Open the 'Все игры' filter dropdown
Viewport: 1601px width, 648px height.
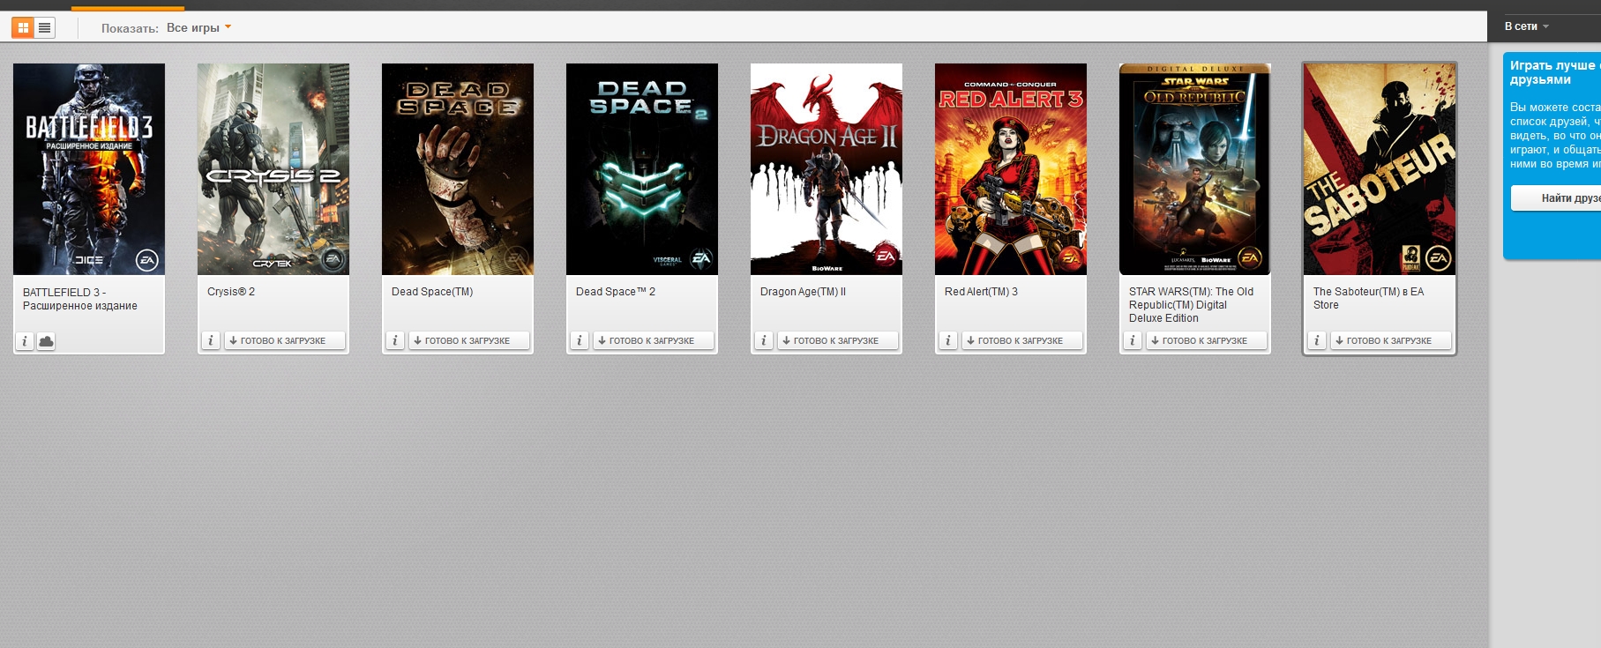pos(198,28)
